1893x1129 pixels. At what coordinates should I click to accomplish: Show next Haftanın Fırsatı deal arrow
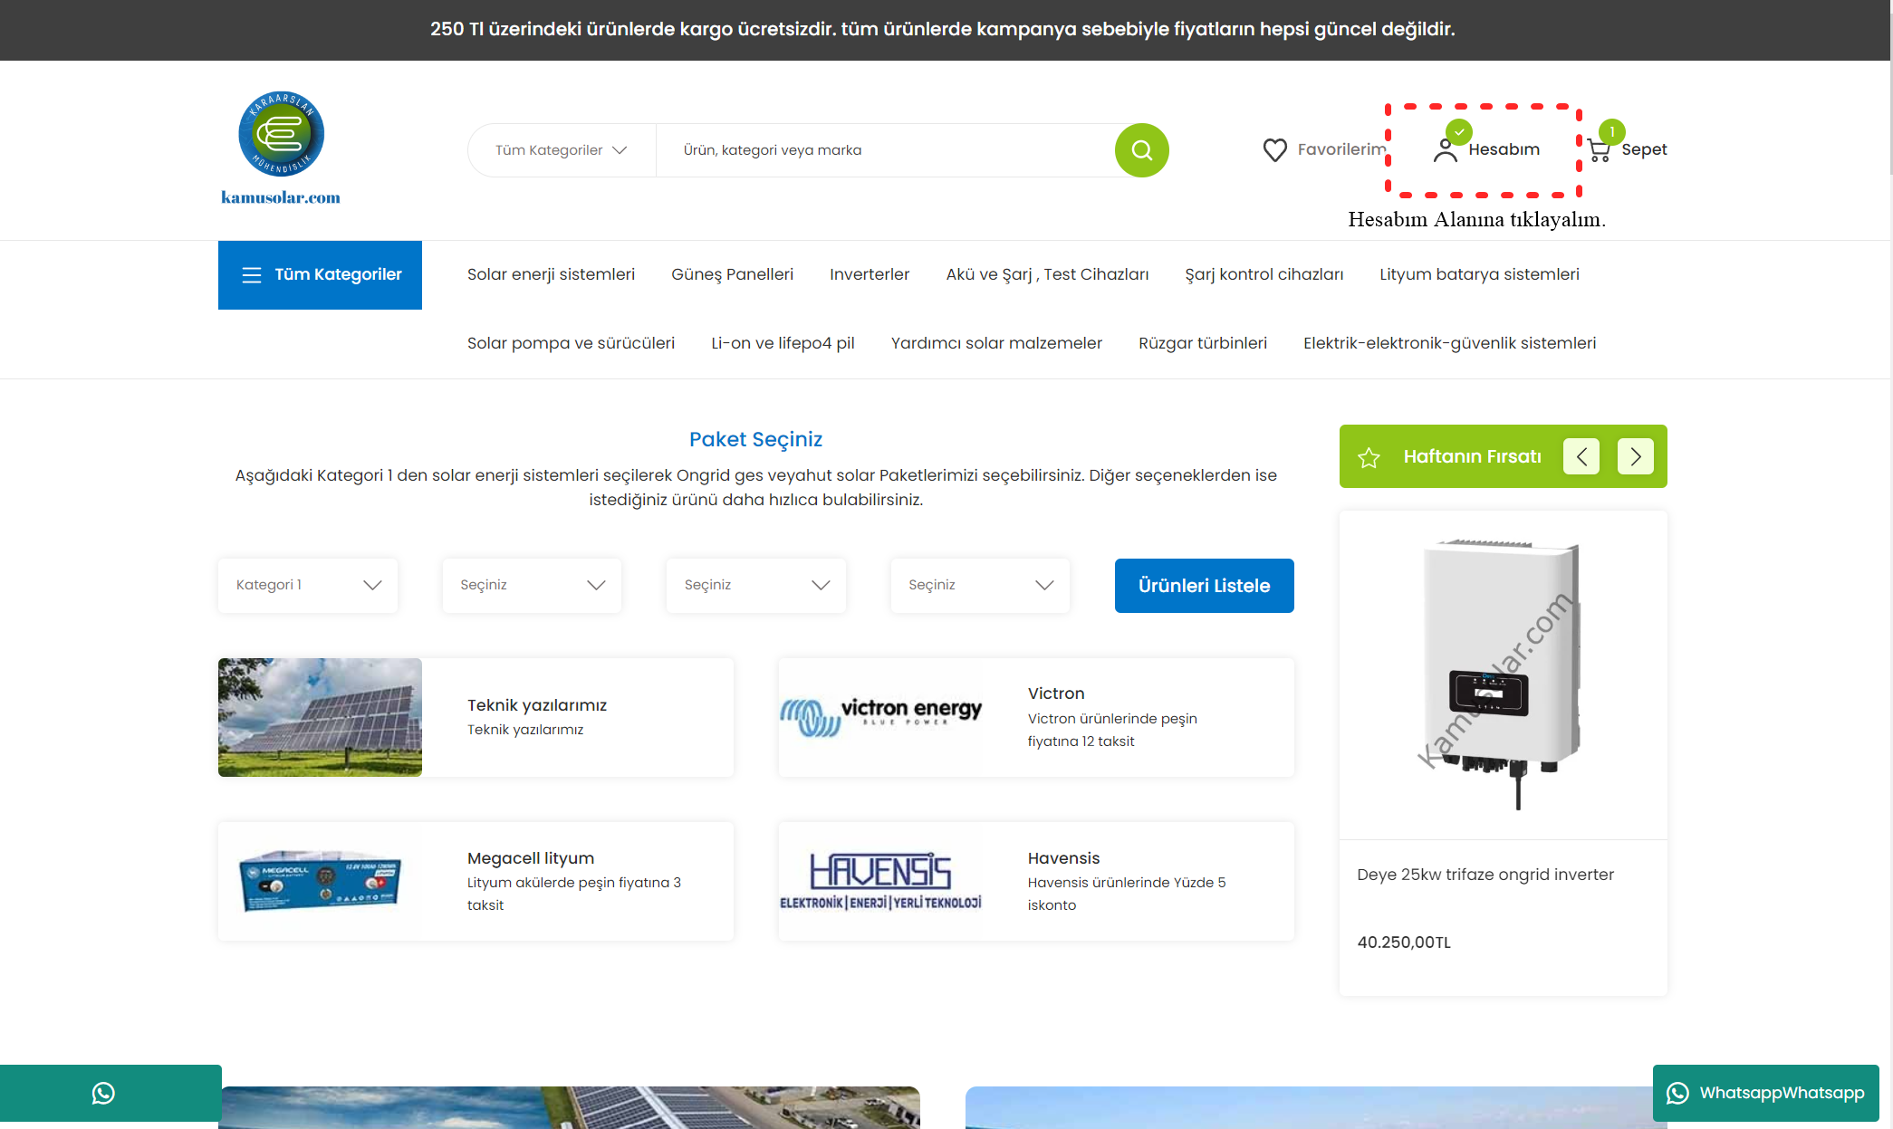pyautogui.click(x=1635, y=456)
